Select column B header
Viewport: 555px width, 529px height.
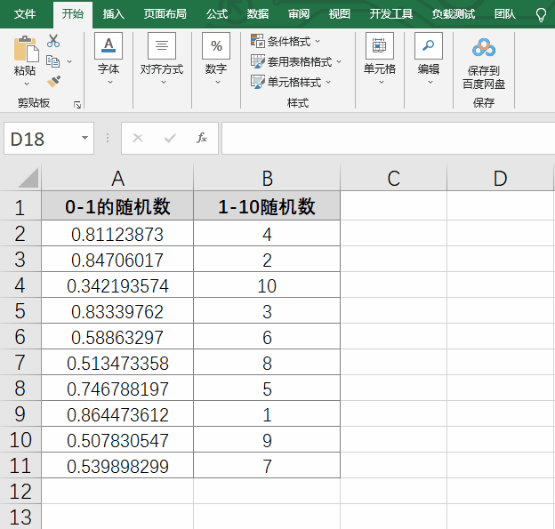(x=267, y=178)
